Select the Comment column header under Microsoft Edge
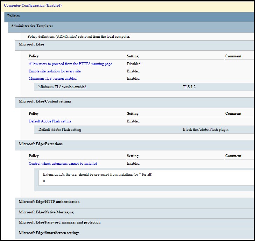Image resolution: width=255 pixels, height=241 pixels. (233, 56)
